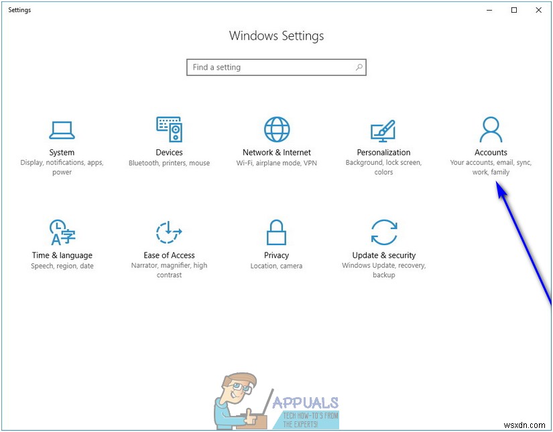Select the Time & language label
Screen dimensions: 553x432
click(x=62, y=255)
